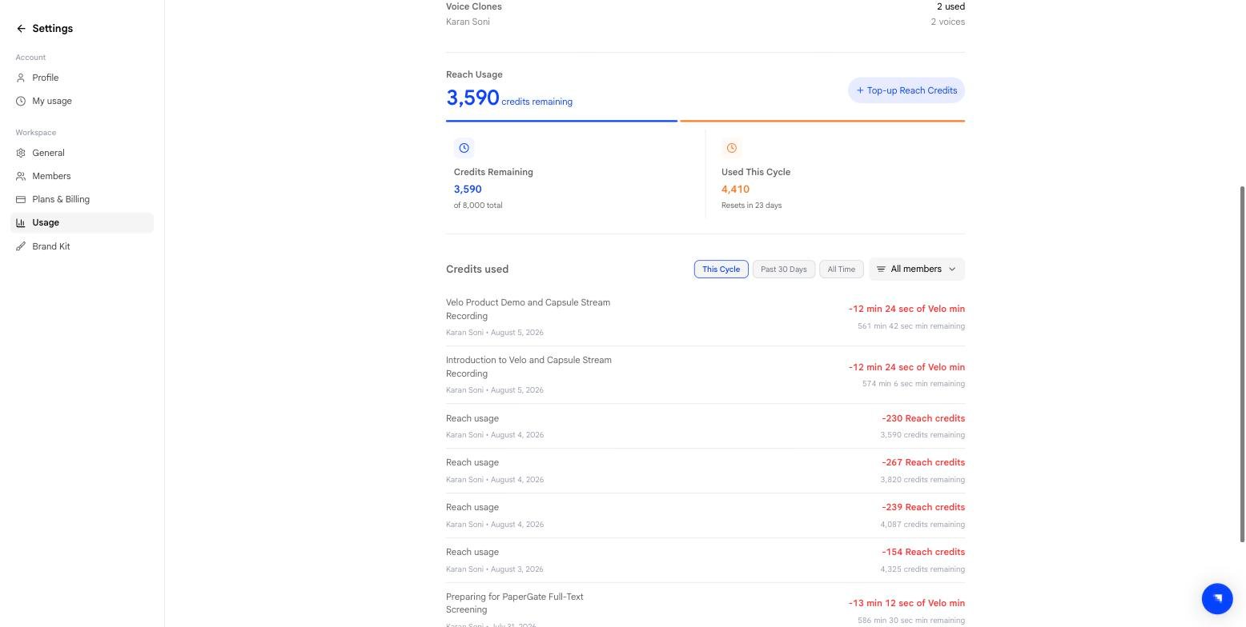Click the -154 Reach credits amount
The width and height of the screenshot is (1246, 627).
(x=923, y=552)
